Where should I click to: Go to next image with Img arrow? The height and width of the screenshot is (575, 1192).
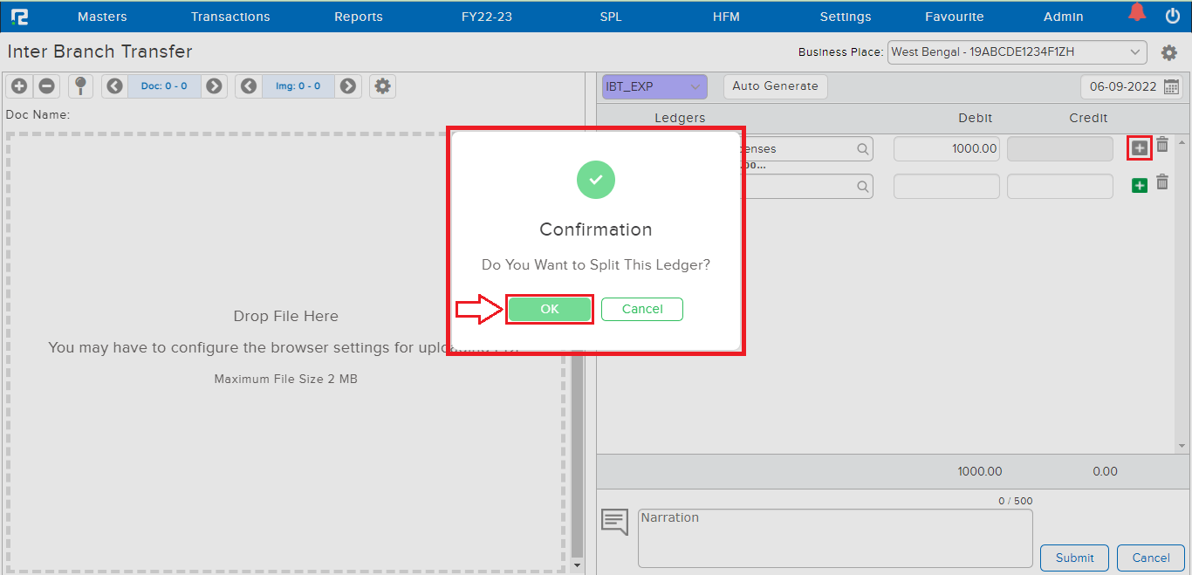coord(348,86)
